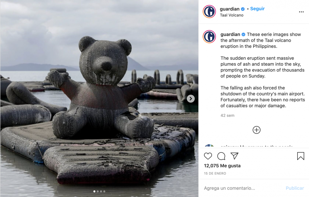Follow the account with Seguir

click(x=257, y=9)
